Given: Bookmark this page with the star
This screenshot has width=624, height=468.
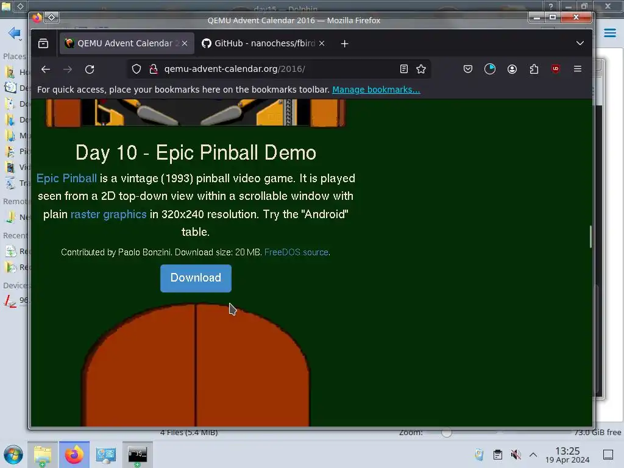Looking at the screenshot, I should pyautogui.click(x=421, y=69).
